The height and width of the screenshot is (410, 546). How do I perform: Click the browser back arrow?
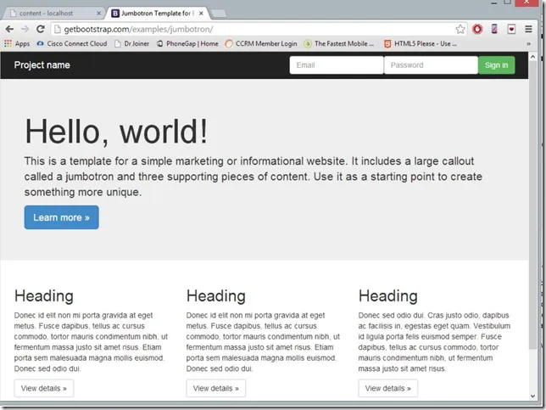(9, 29)
